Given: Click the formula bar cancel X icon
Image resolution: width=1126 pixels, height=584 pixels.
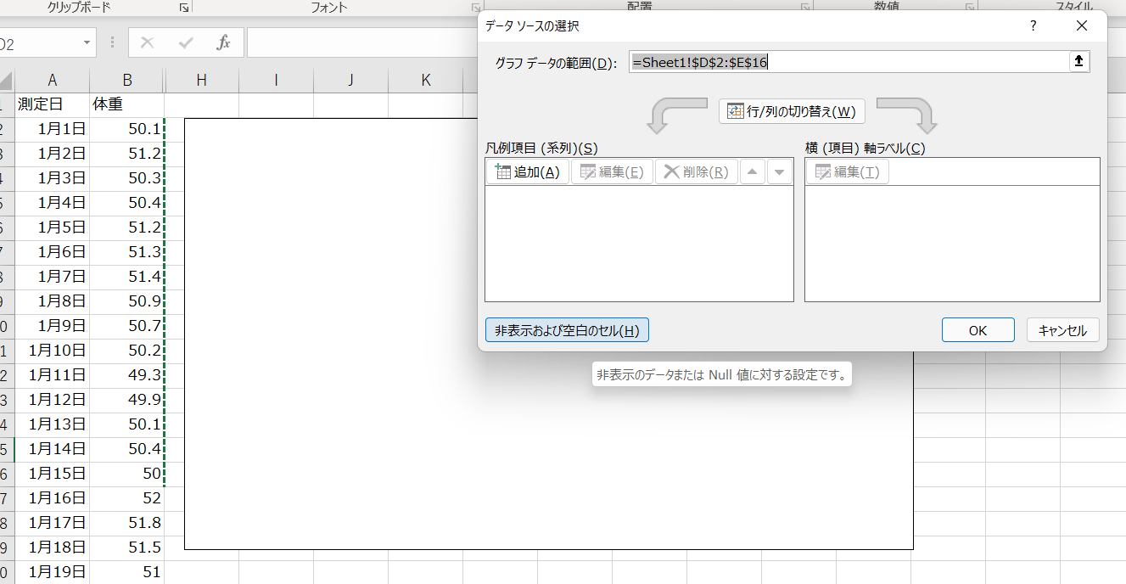Looking at the screenshot, I should (147, 42).
